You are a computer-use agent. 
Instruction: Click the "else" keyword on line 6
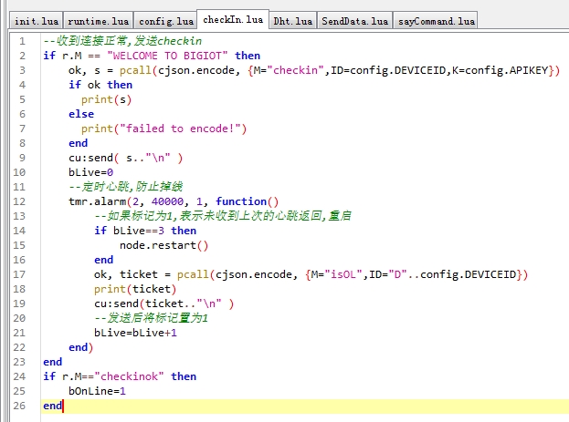(81, 114)
